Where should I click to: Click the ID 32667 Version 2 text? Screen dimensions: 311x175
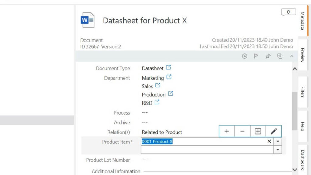[101, 46]
